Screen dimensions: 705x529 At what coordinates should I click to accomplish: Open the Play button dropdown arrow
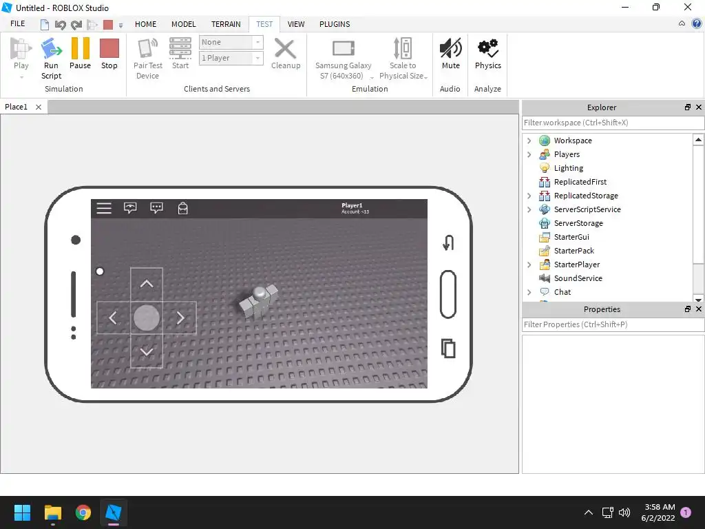click(21, 77)
